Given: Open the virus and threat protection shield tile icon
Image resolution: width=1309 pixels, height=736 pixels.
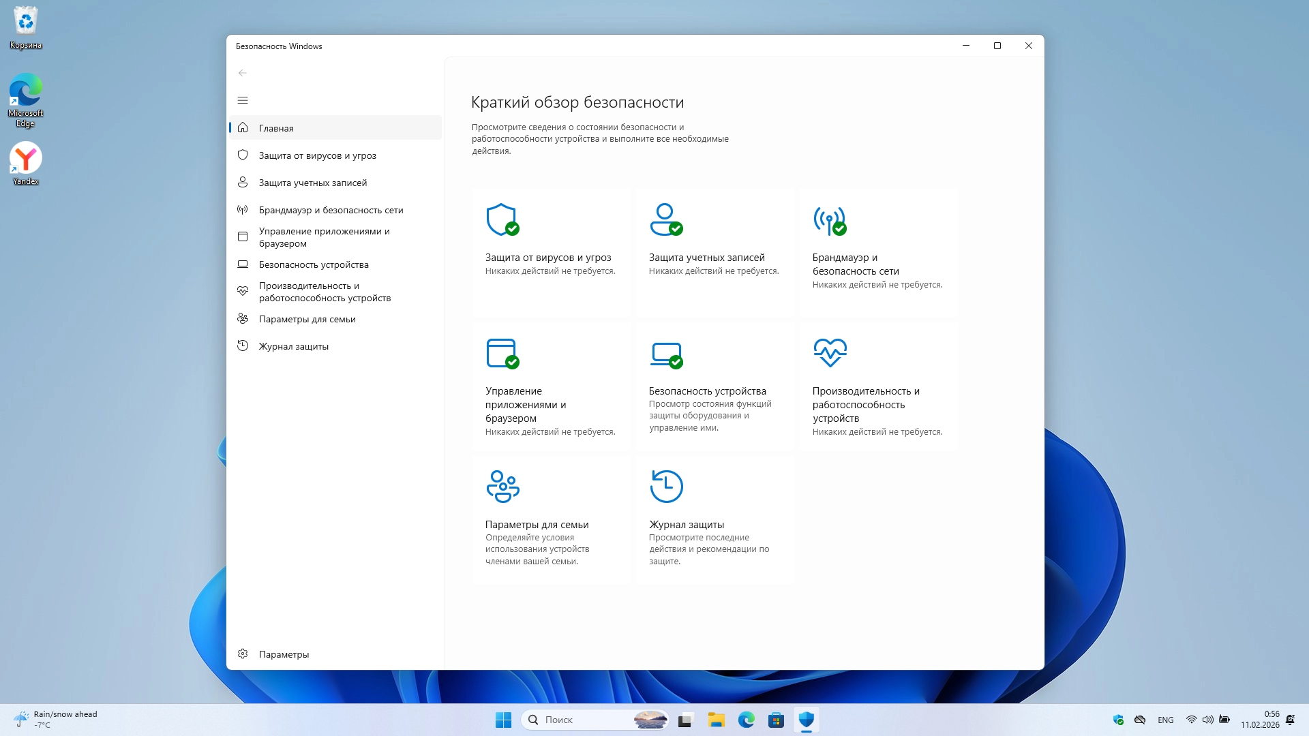Looking at the screenshot, I should 502,219.
